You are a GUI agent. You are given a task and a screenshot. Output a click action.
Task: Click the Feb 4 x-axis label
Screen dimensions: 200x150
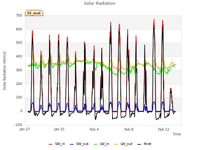94,129
